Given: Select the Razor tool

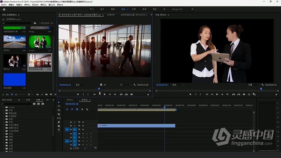Looking at the screenshot, I should click(59, 114).
